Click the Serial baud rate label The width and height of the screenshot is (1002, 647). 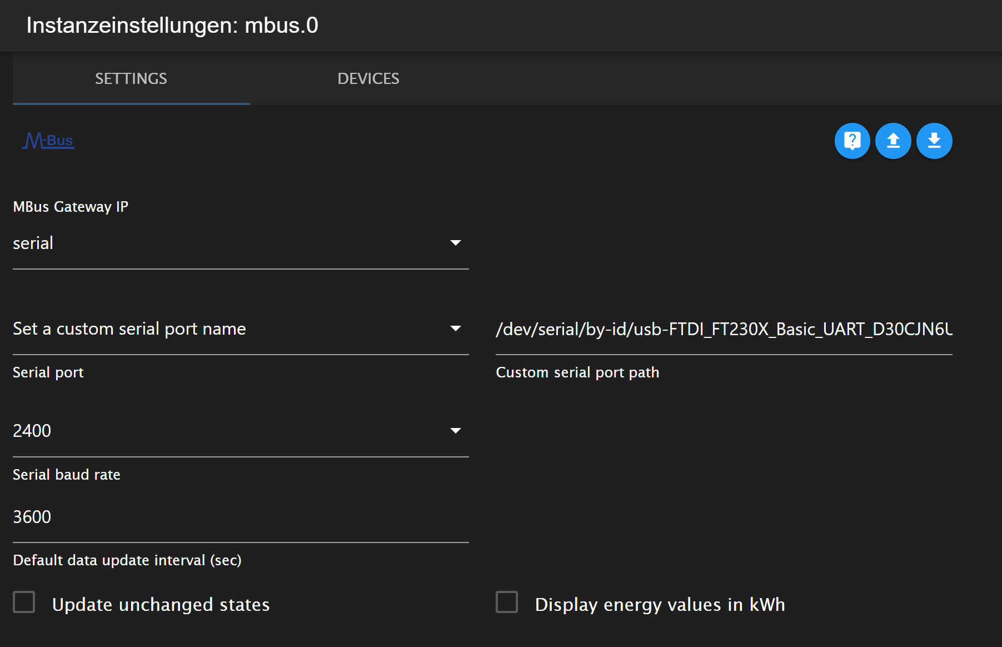pos(67,475)
